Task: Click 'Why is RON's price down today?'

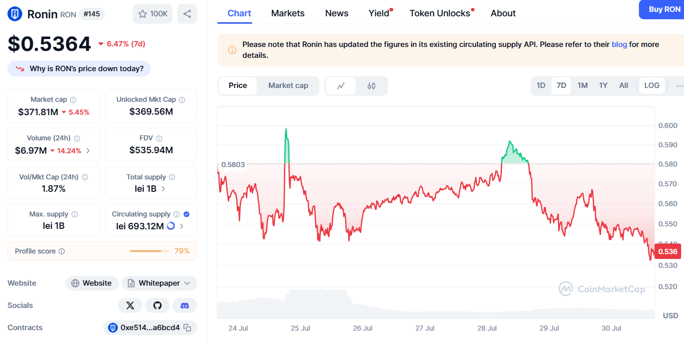Action: tap(79, 69)
